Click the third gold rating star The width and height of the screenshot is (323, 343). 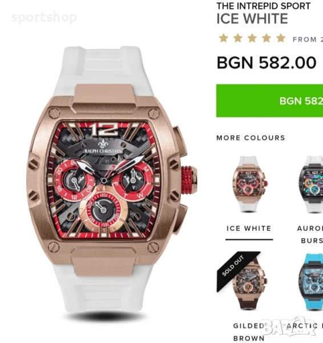pos(252,38)
